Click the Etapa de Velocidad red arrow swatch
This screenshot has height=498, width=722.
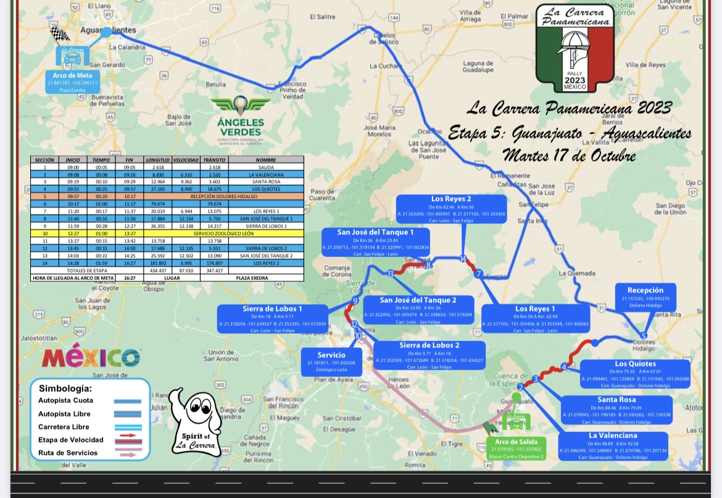coord(128,437)
